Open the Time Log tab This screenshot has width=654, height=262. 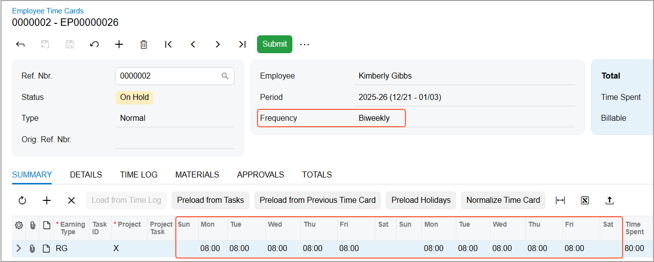coord(138,175)
